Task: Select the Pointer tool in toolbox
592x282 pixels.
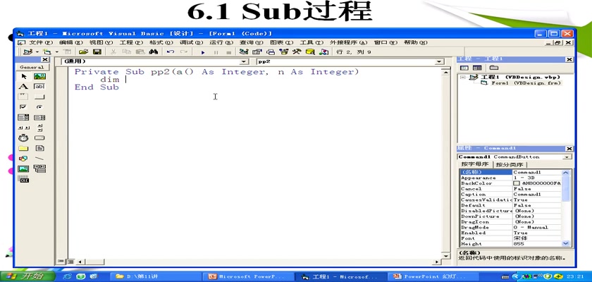Action: pyautogui.click(x=24, y=77)
